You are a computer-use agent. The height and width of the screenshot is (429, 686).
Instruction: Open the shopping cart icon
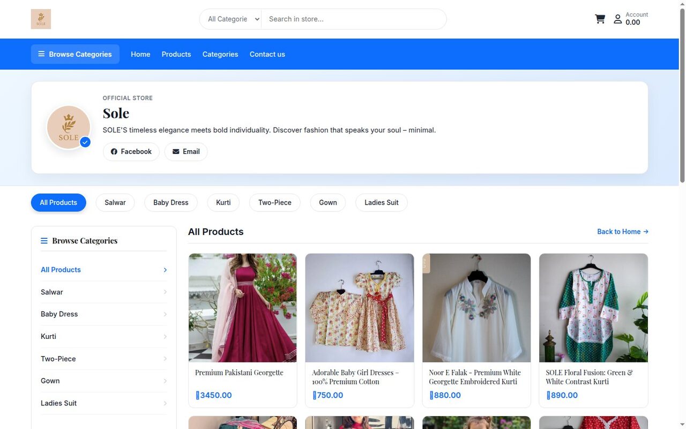(600, 19)
